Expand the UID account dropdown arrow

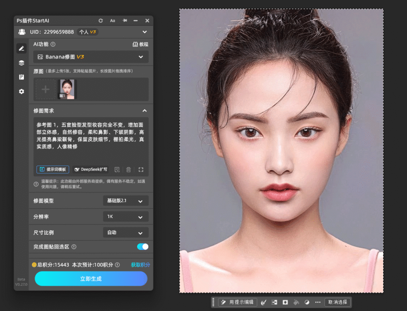point(145,32)
